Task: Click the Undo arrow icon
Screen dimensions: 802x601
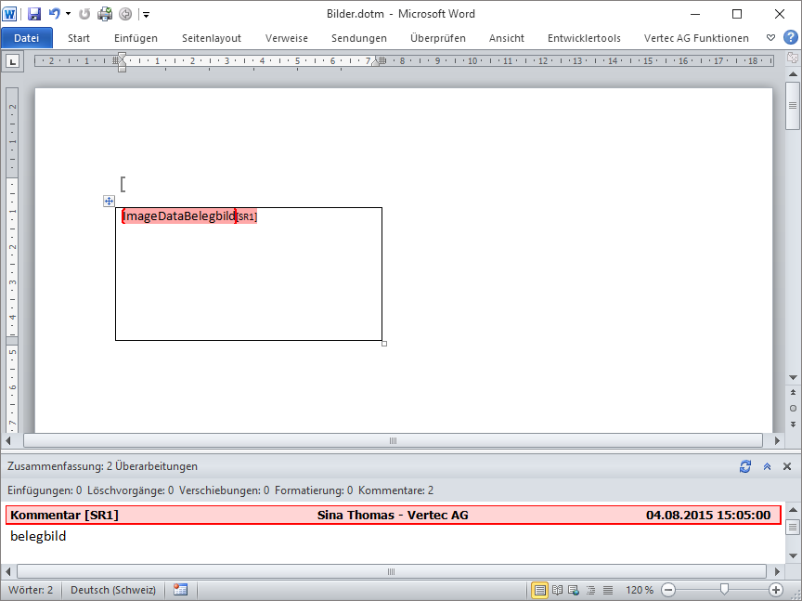Action: tap(55, 14)
